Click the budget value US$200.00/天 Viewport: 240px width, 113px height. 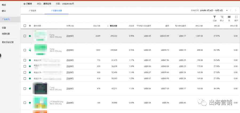pos(68,4)
